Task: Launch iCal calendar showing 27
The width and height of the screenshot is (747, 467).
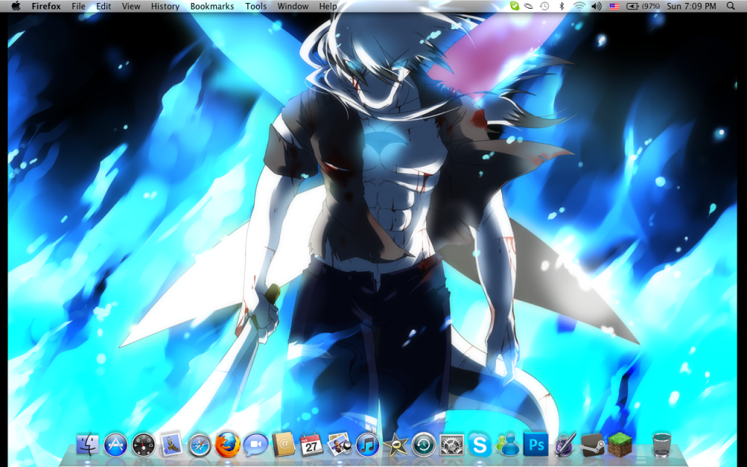Action: tap(311, 446)
